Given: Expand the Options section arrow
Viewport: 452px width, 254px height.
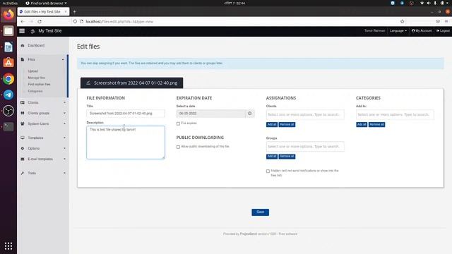Looking at the screenshot, I should [64, 149].
